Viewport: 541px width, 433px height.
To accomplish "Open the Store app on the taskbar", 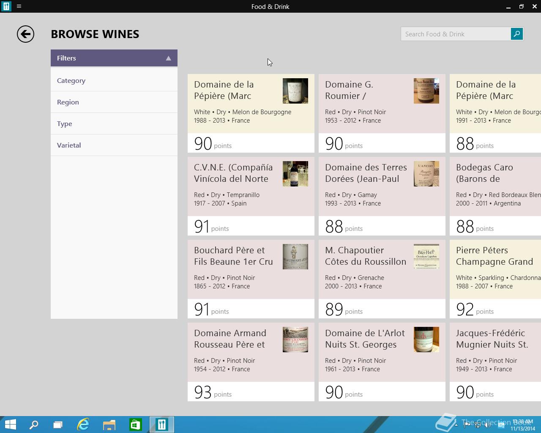I will click(x=135, y=425).
